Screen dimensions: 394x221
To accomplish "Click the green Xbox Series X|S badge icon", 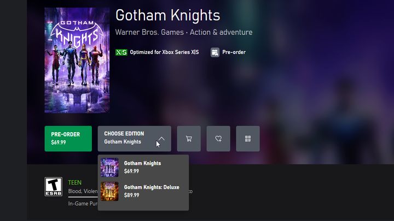I will pos(121,52).
